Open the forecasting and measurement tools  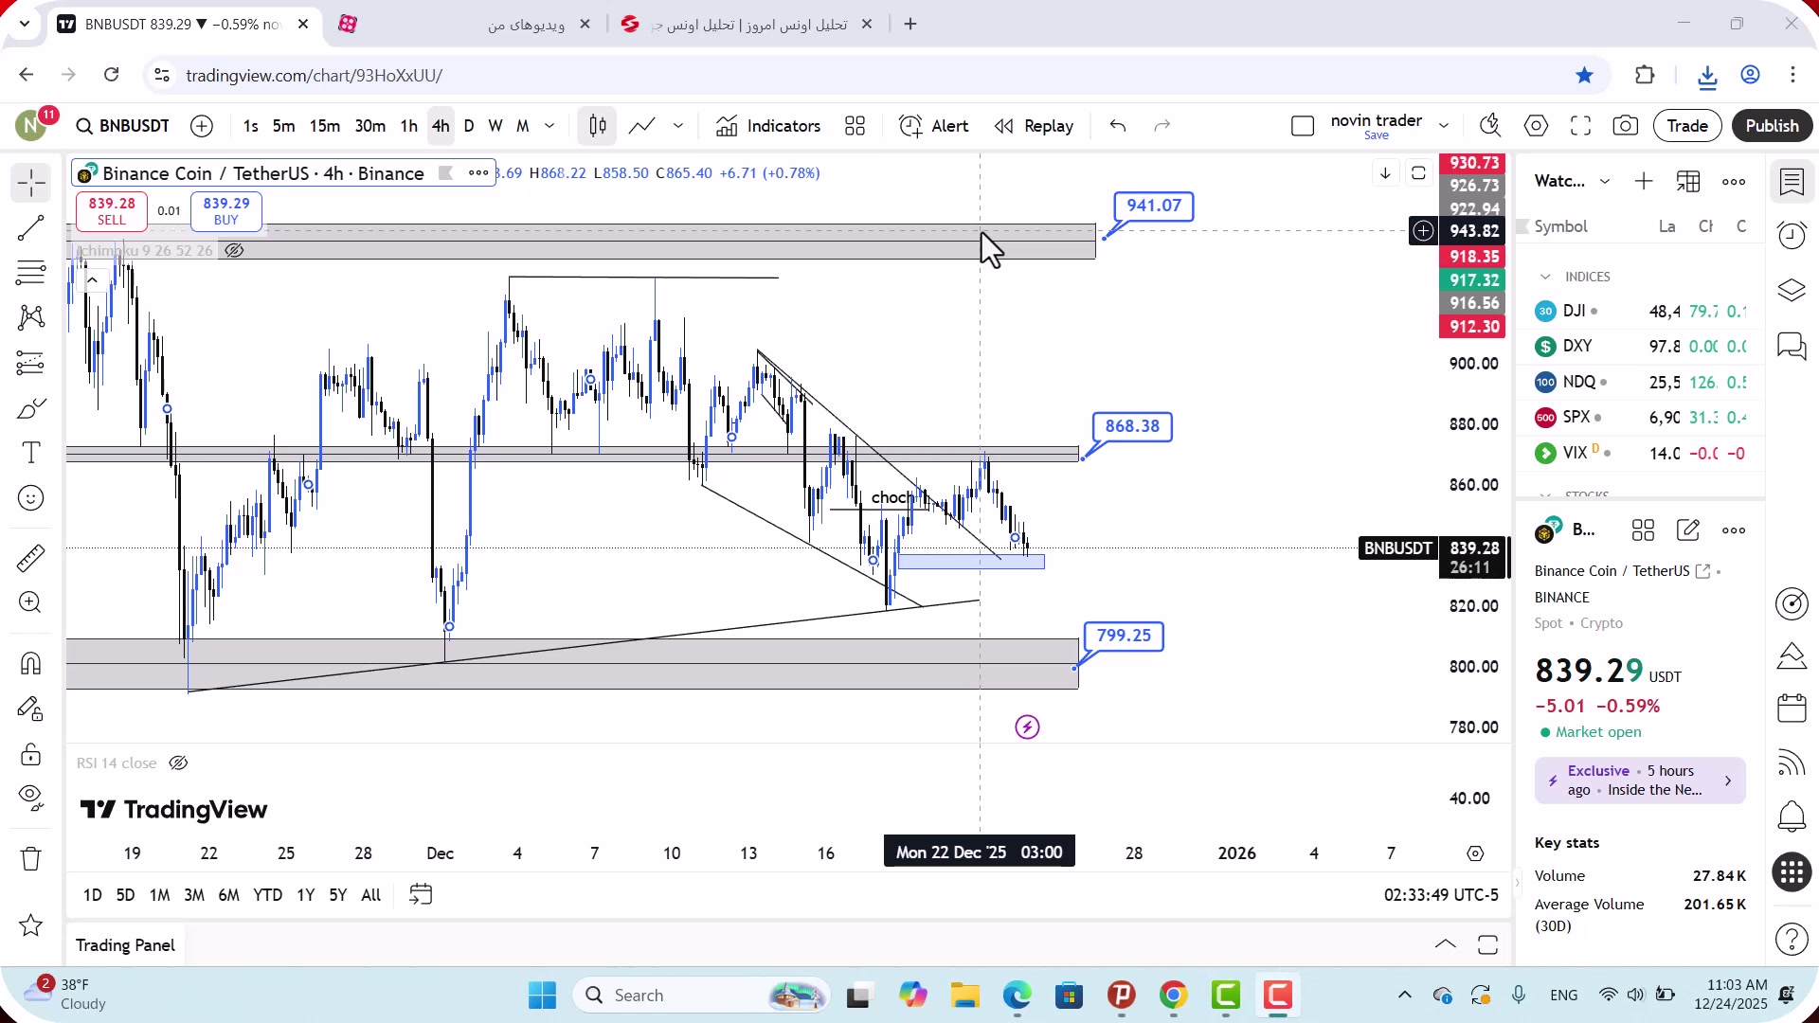tap(31, 363)
